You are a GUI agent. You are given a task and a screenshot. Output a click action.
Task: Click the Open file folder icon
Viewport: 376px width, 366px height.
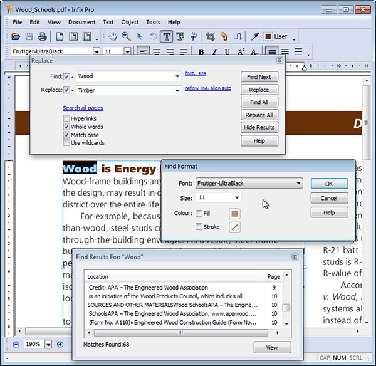[x=16, y=37]
